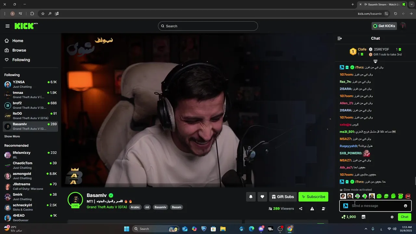Image resolution: width=416 pixels, height=234 pixels.
Task: Reload the page in browser toolbar
Action: pos(396,14)
